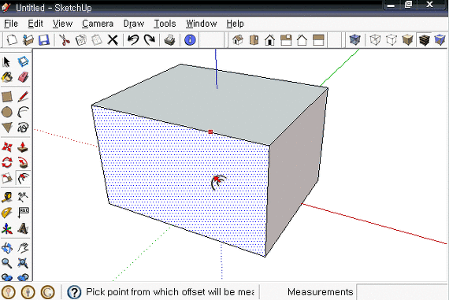Select the Rectangle tool
449x300 pixels.
coord(7,97)
